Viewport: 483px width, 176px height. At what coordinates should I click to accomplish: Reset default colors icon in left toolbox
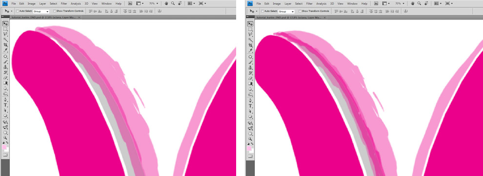coord(4,143)
